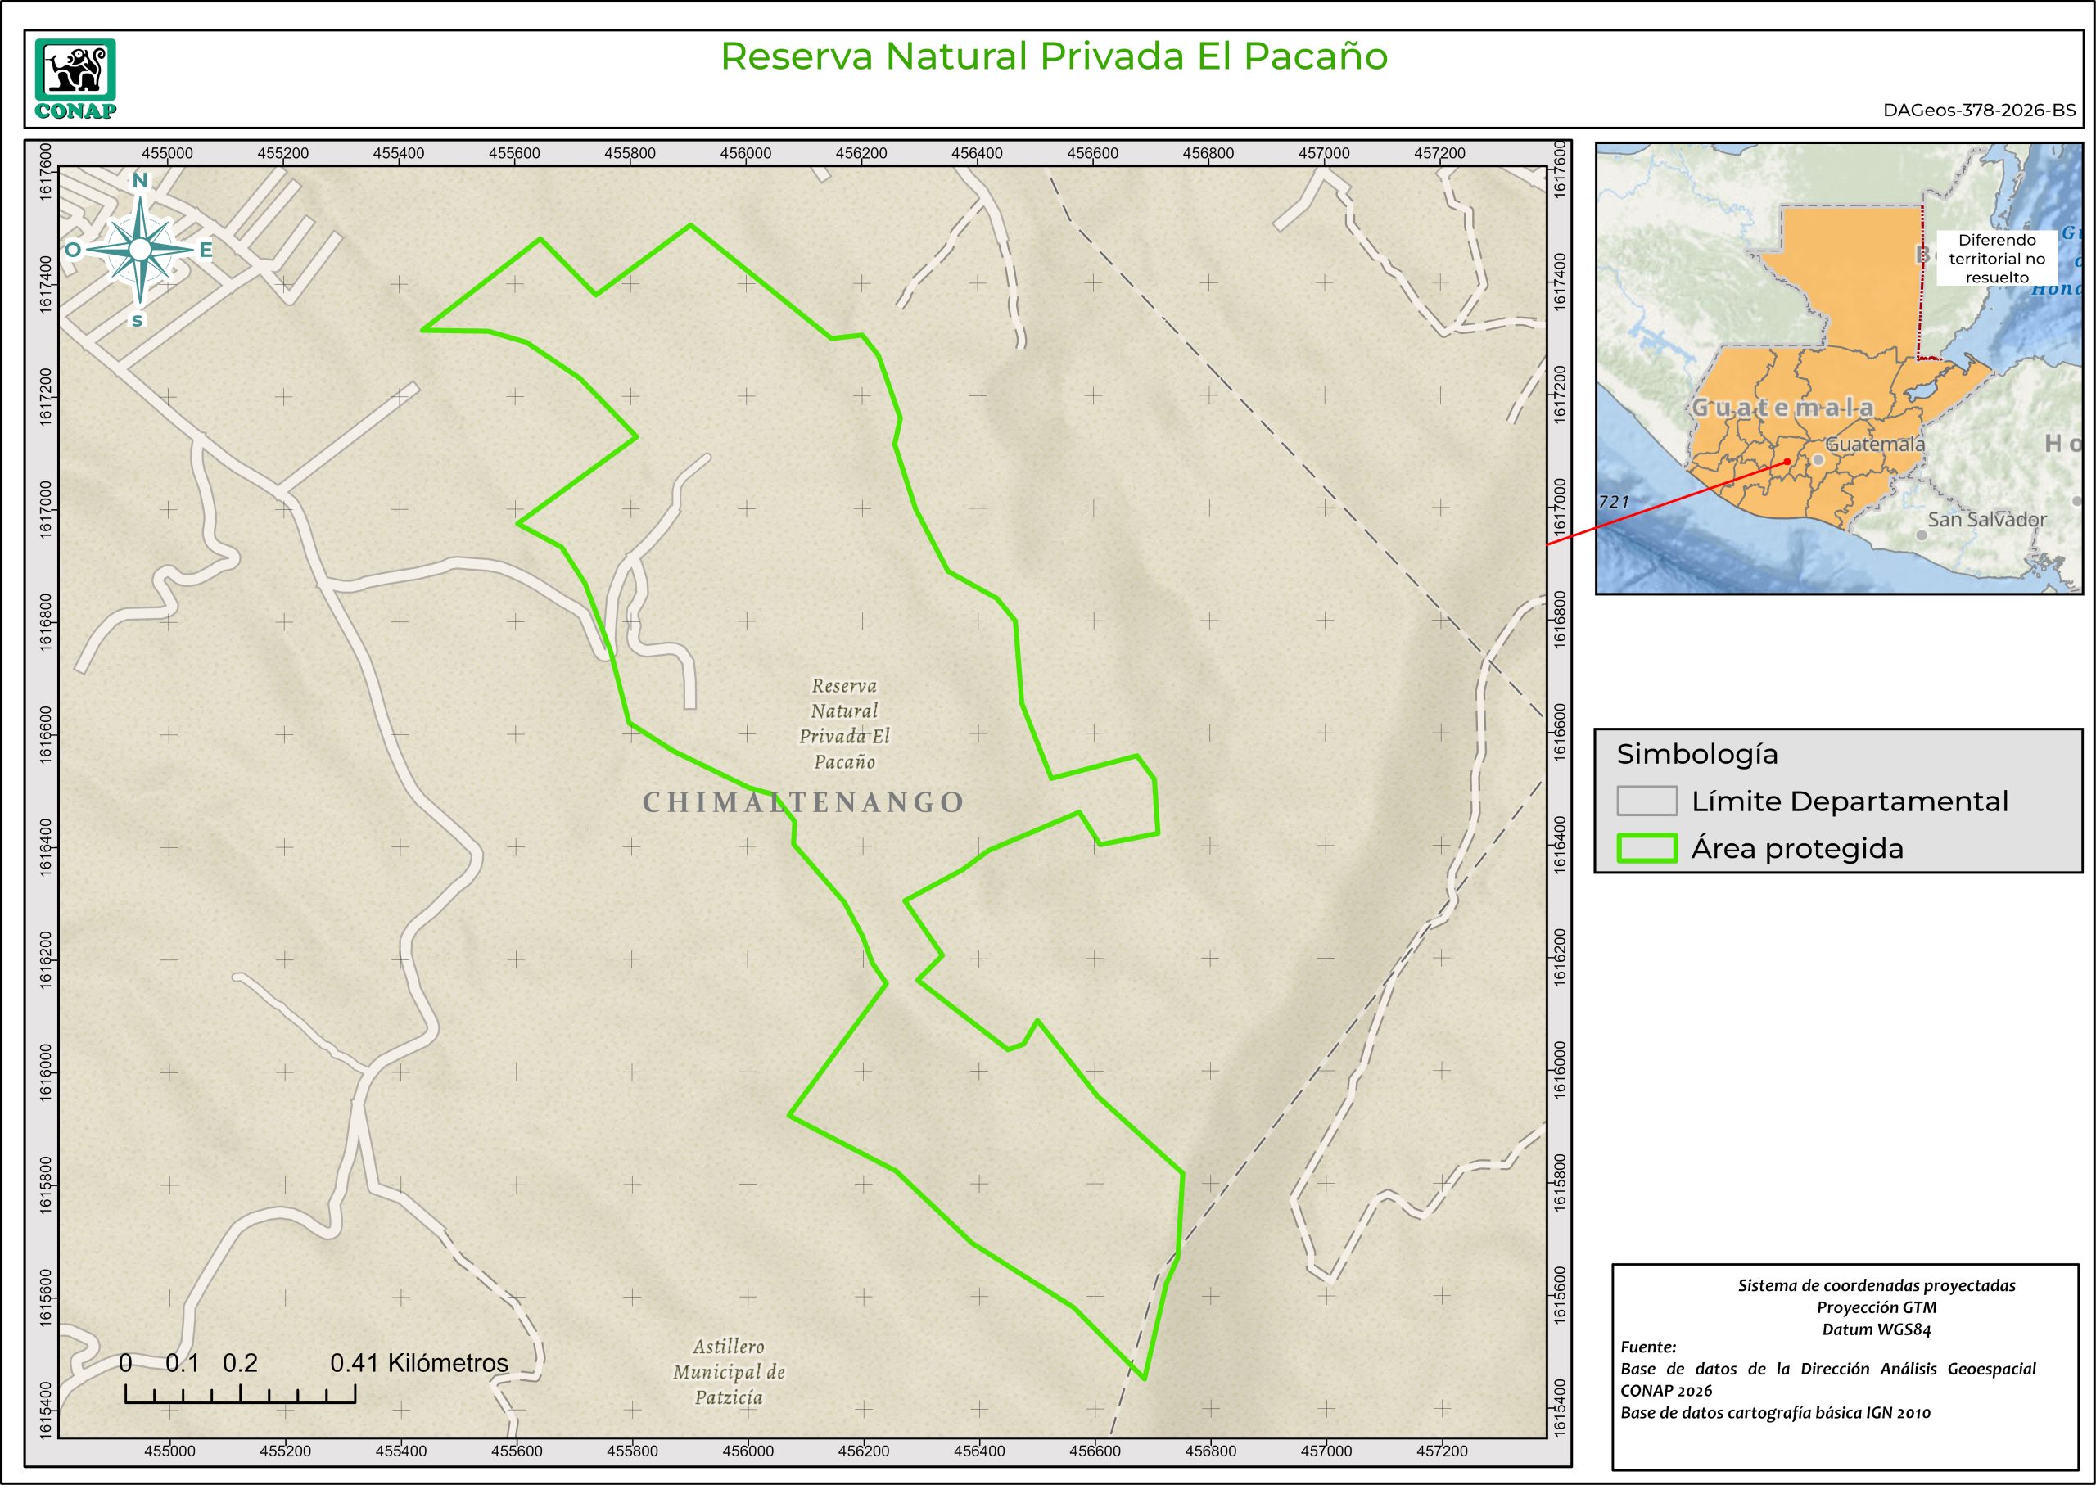The image size is (2096, 1485).
Task: Click the Área protegida green legend symbol
Action: (x=1647, y=849)
